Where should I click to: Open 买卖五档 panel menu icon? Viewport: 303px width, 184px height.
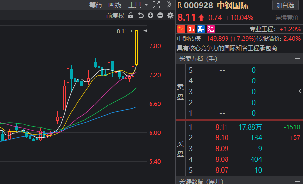coord(297,58)
